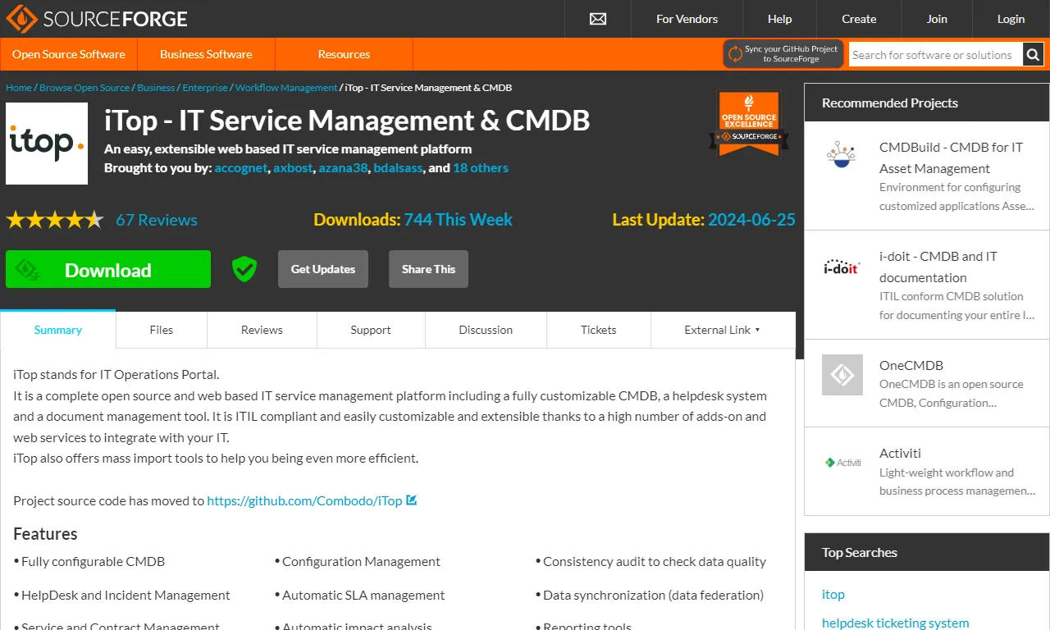Switch to the Reviews tab
Image resolution: width=1050 pixels, height=630 pixels.
tap(262, 330)
